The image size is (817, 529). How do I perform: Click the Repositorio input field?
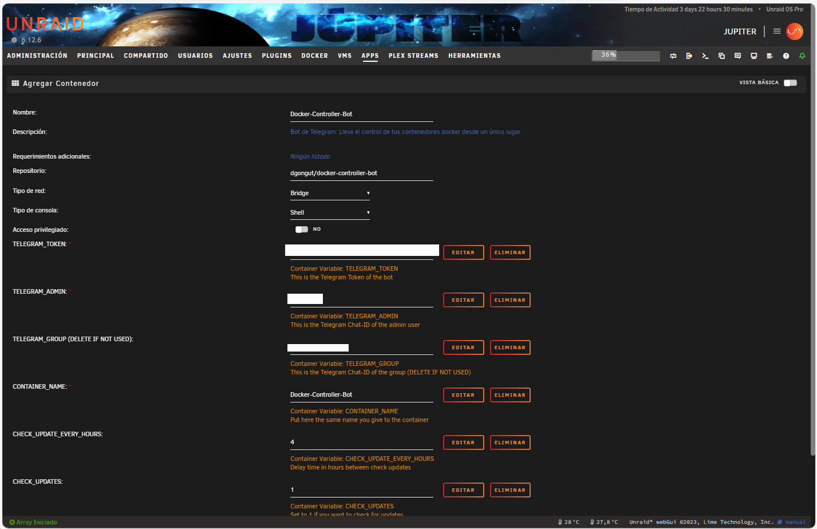(x=362, y=173)
